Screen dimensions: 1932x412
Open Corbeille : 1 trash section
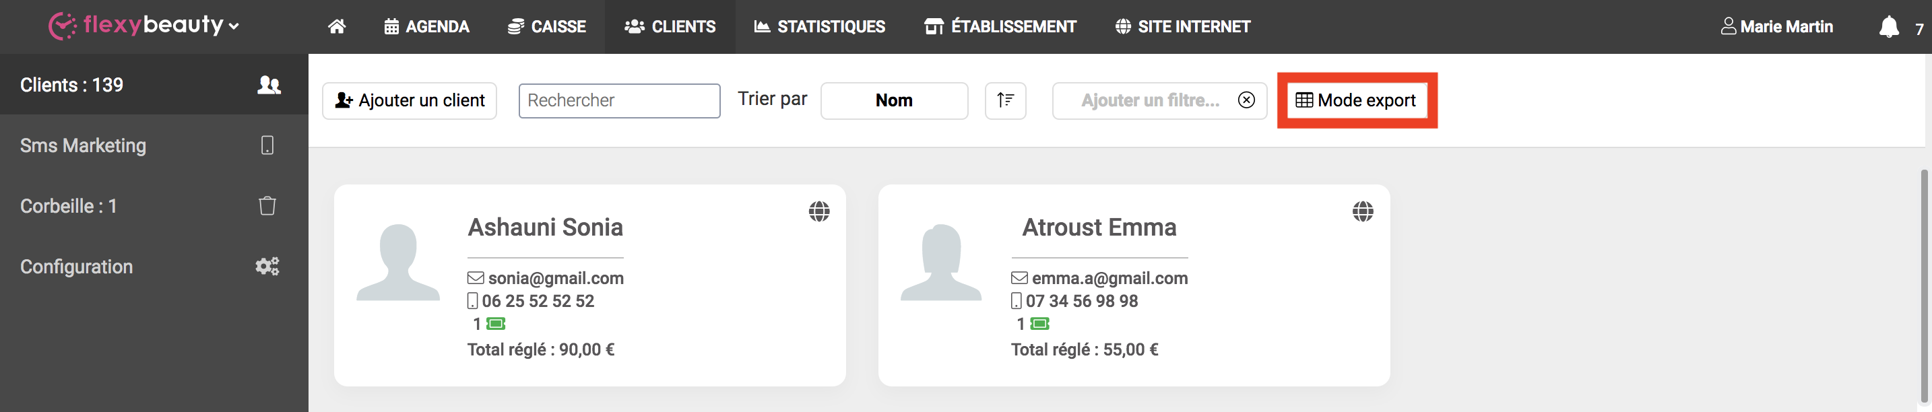click(x=154, y=206)
